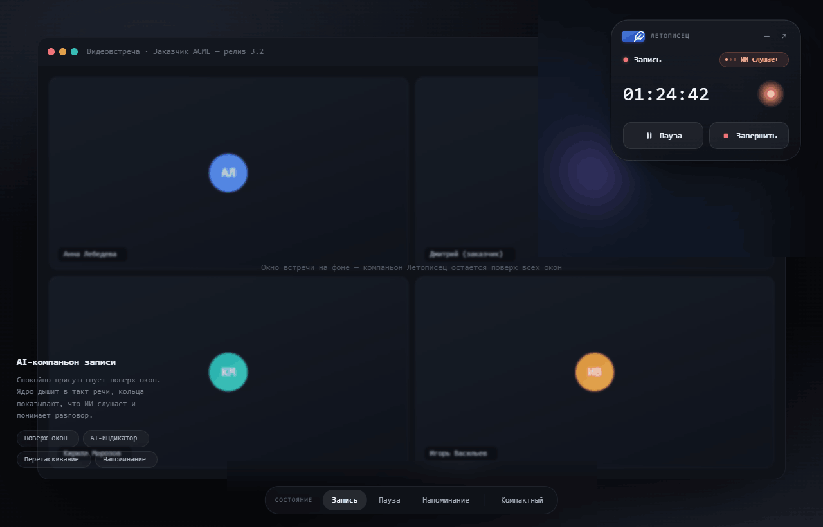Click the AI-индикатор tag
The height and width of the screenshot is (527, 823).
[x=116, y=438]
